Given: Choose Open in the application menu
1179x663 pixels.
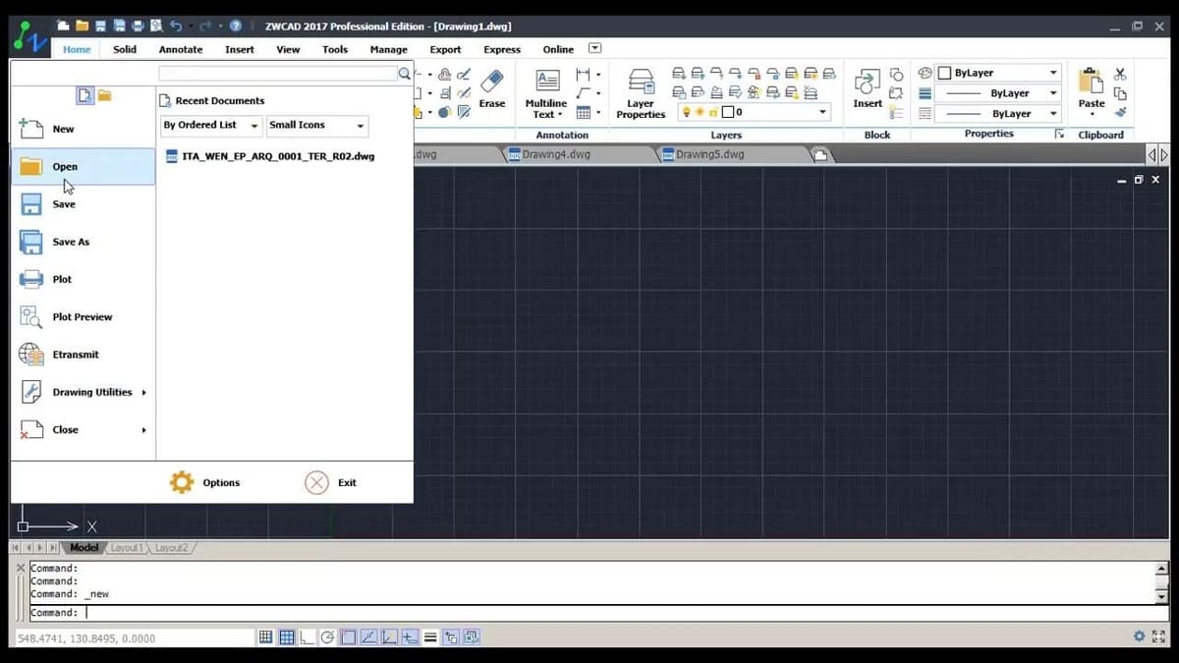Looking at the screenshot, I should (x=84, y=167).
